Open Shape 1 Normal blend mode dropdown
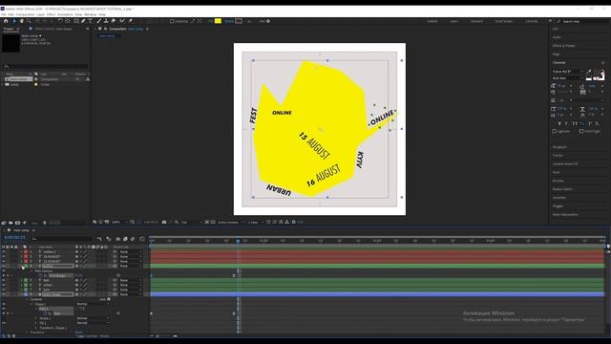611x344 pixels. point(93,304)
